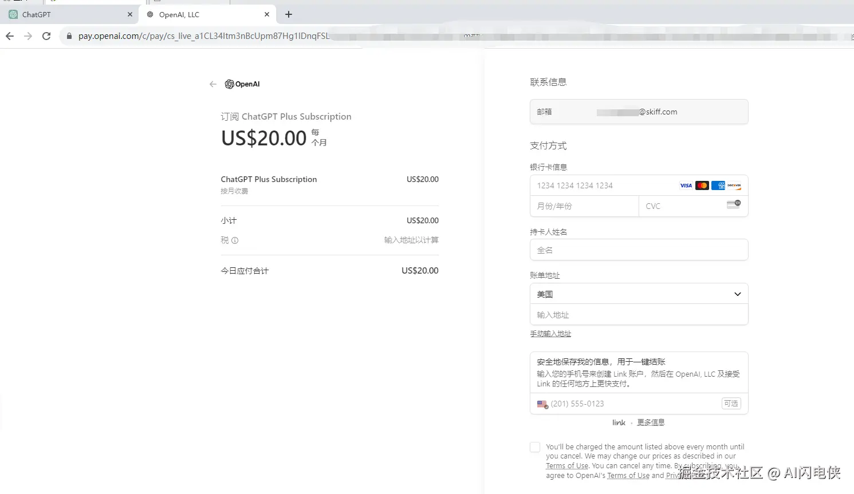Click the US$20.00 total due today amount
Image resolution: width=854 pixels, height=494 pixels.
coord(420,271)
